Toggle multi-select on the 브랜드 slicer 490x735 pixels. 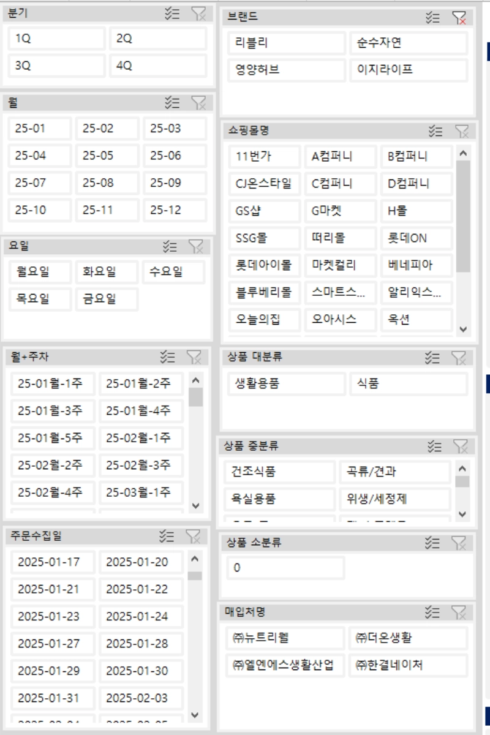[x=434, y=18]
